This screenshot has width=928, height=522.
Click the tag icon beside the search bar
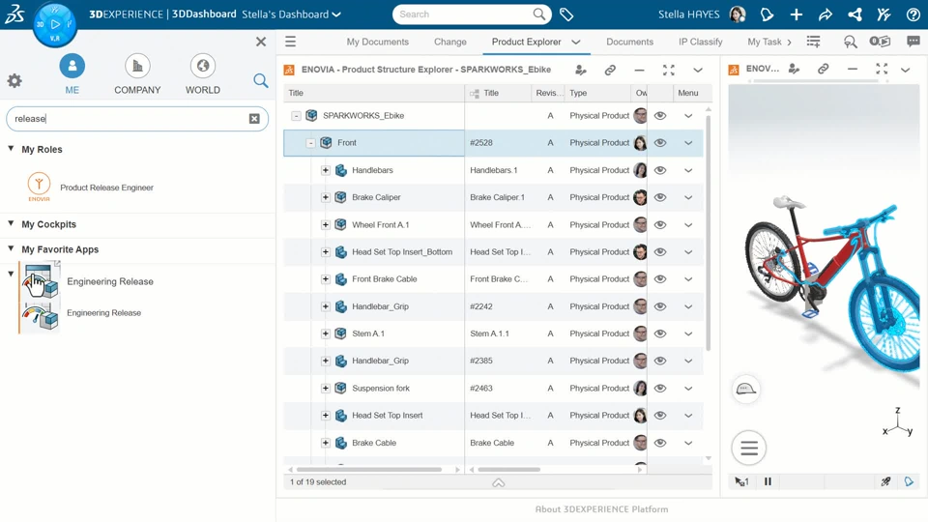566,14
